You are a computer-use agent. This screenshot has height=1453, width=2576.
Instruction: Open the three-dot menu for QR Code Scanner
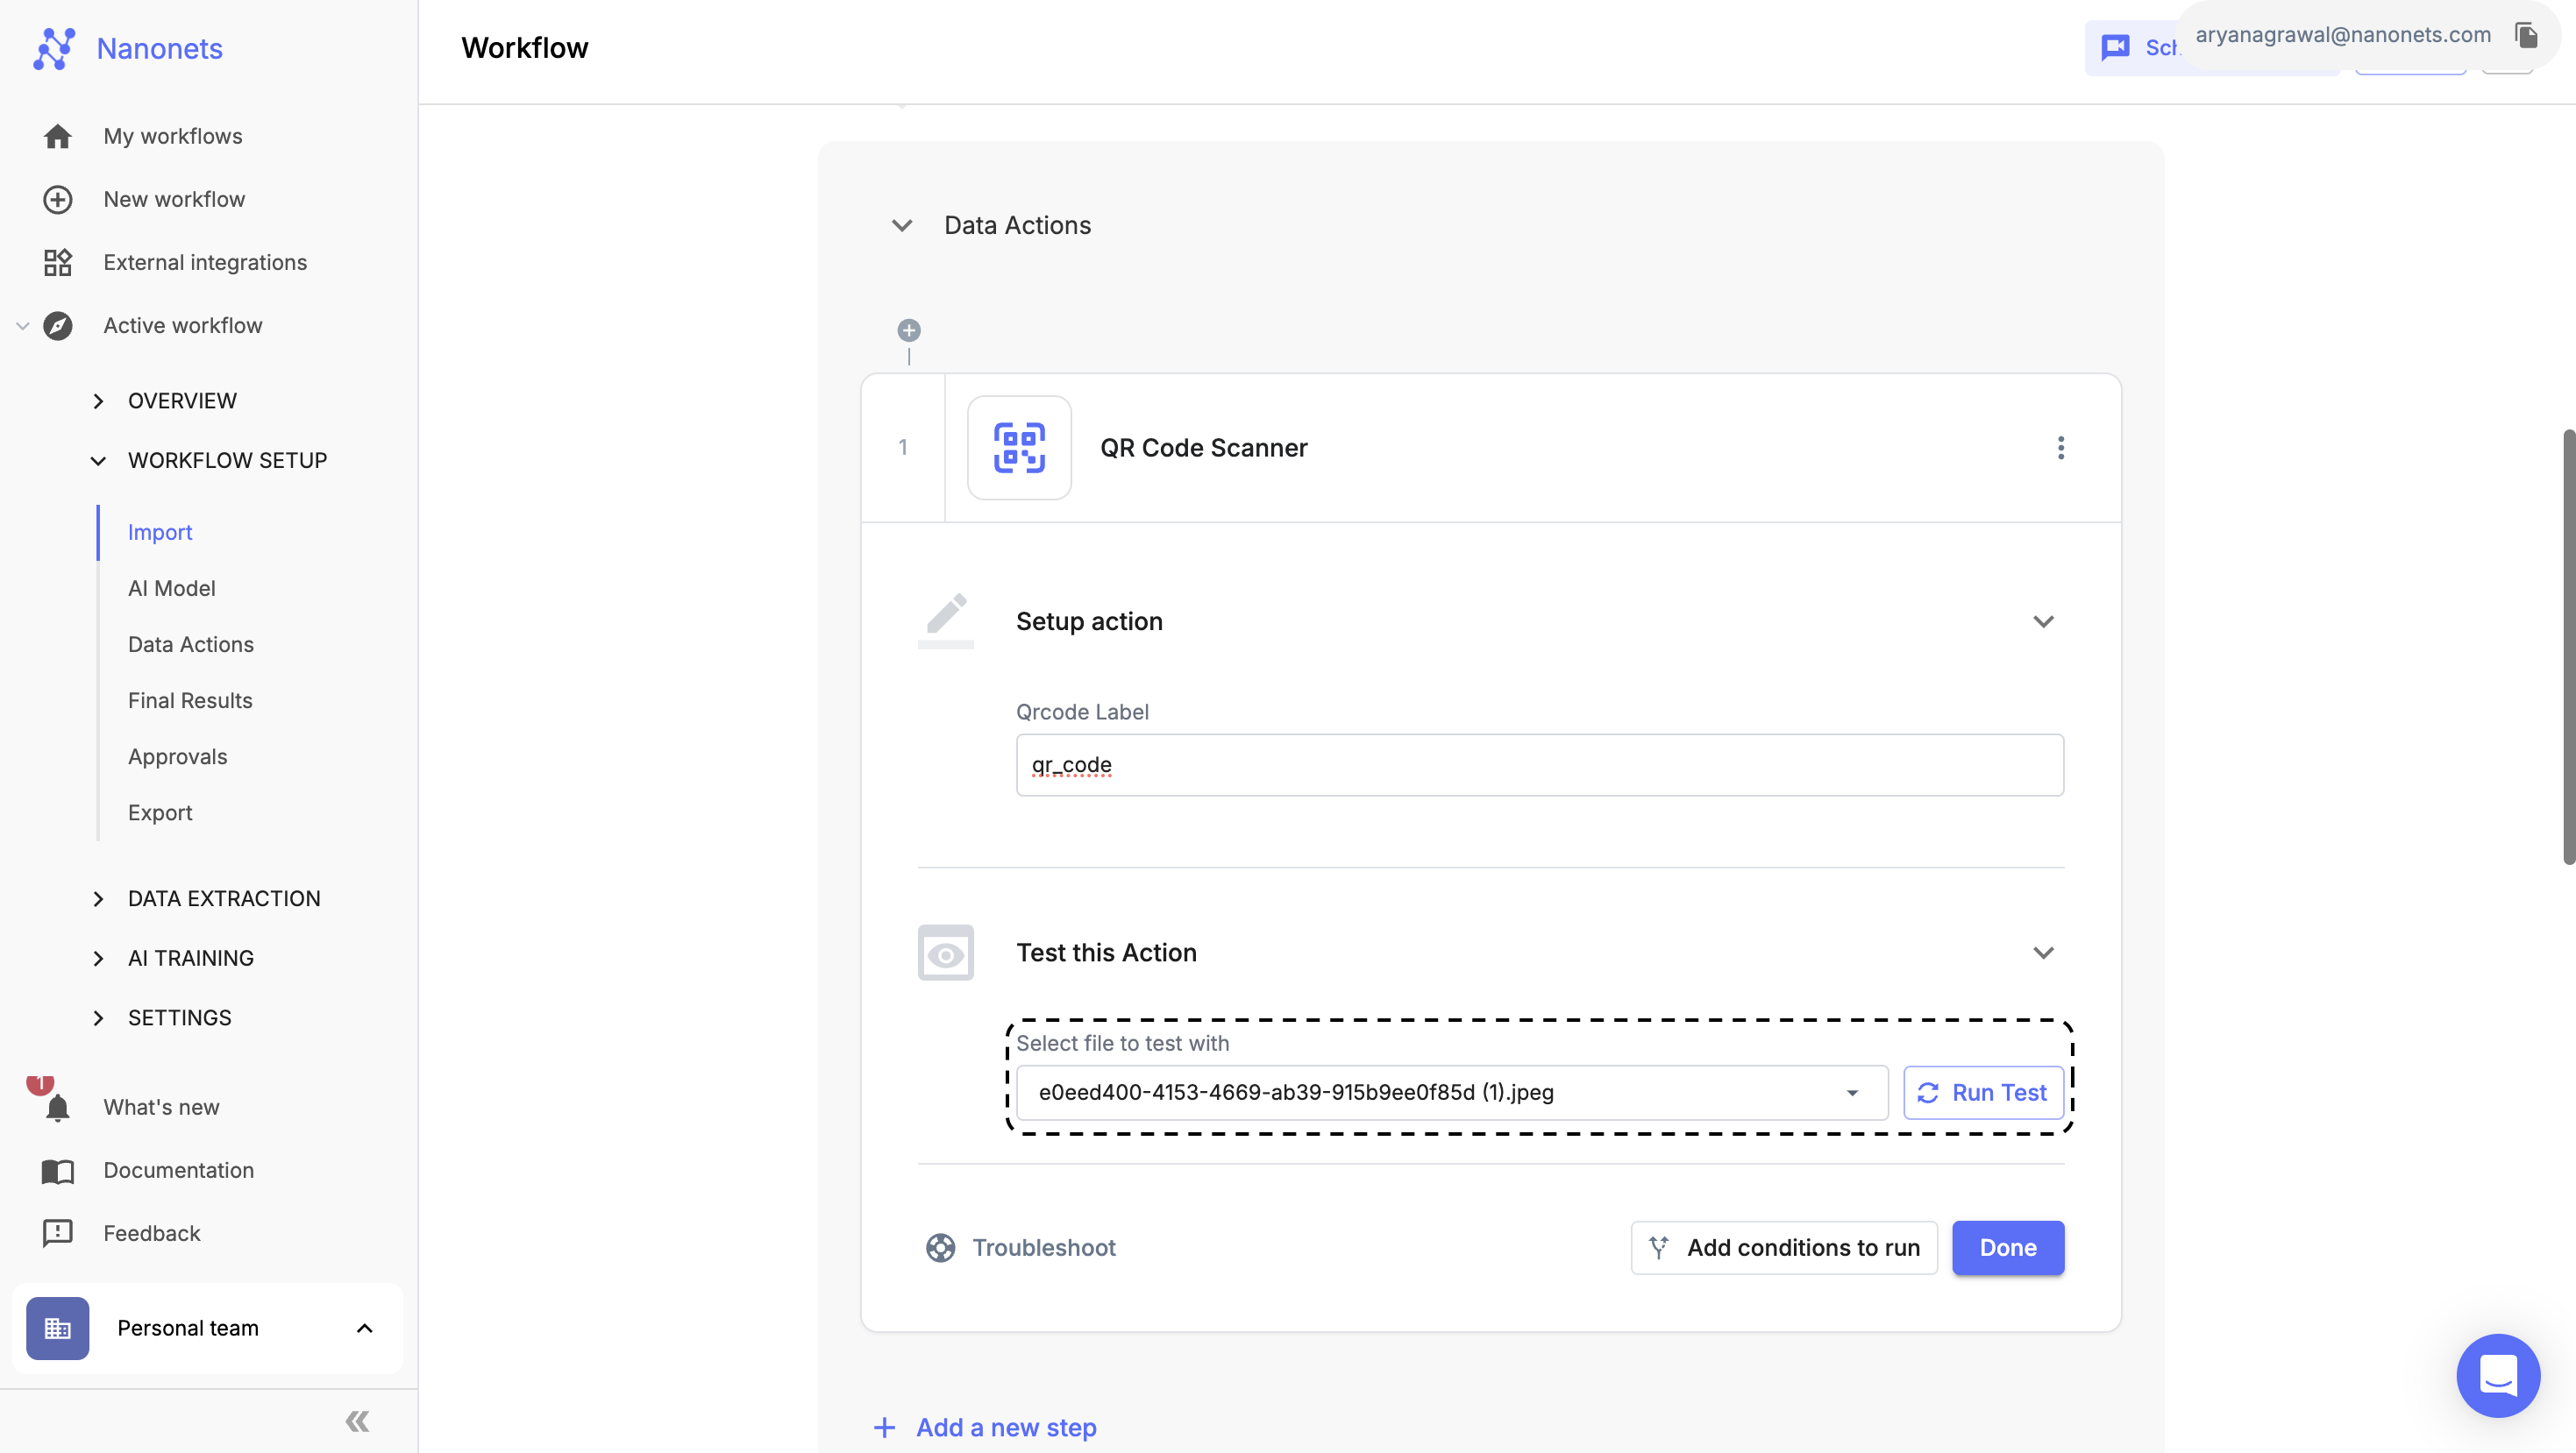click(2061, 448)
